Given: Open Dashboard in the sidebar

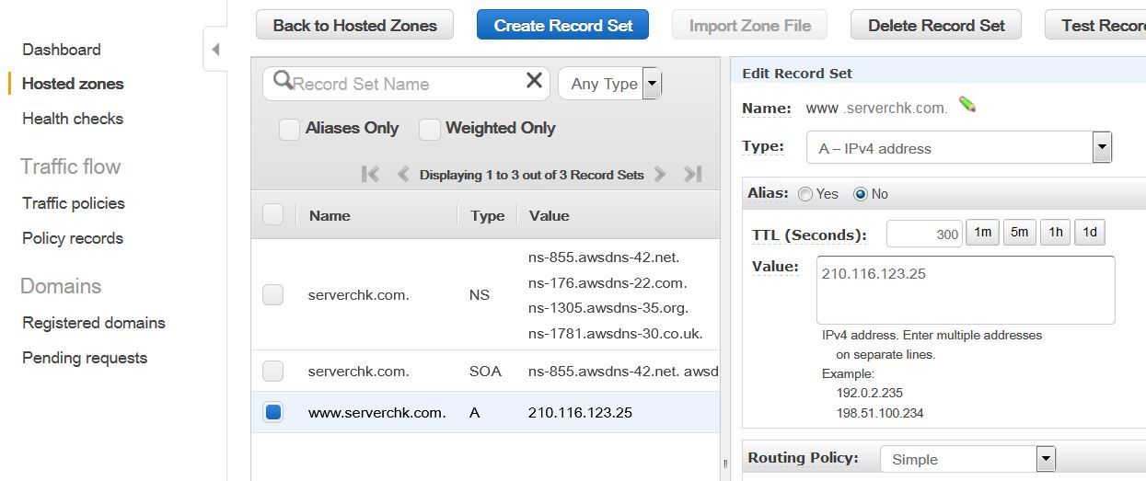Looking at the screenshot, I should point(62,50).
